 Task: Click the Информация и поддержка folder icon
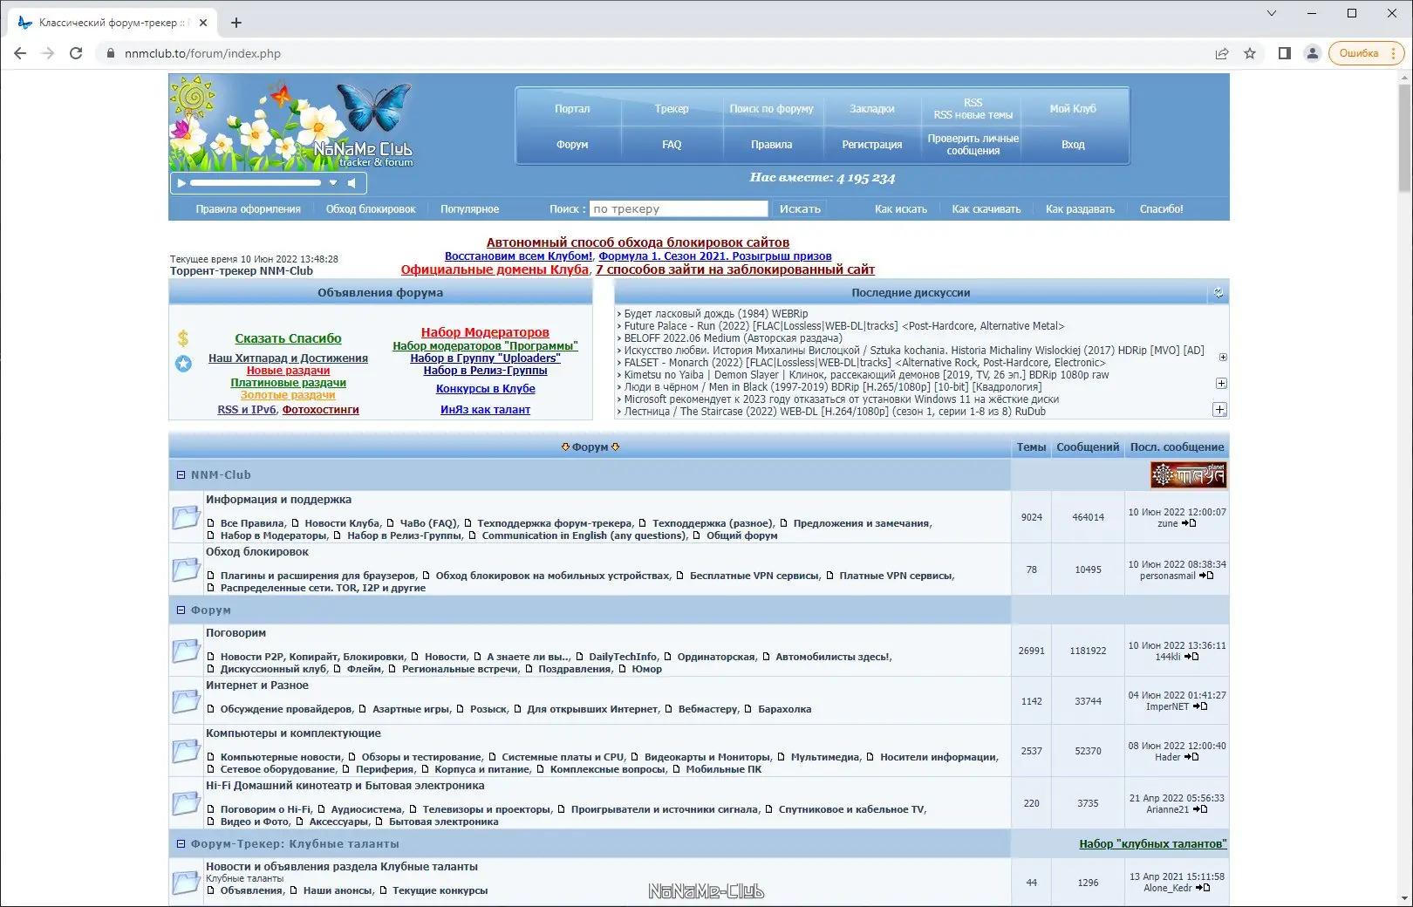click(x=186, y=517)
